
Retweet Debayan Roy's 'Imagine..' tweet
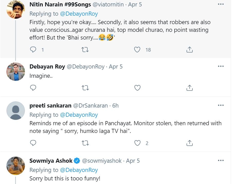point(85,88)
